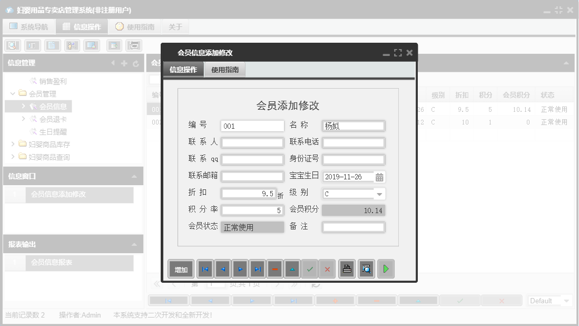This screenshot has height=326, width=579.
Task: Navigate to next member record
Action: [240, 269]
